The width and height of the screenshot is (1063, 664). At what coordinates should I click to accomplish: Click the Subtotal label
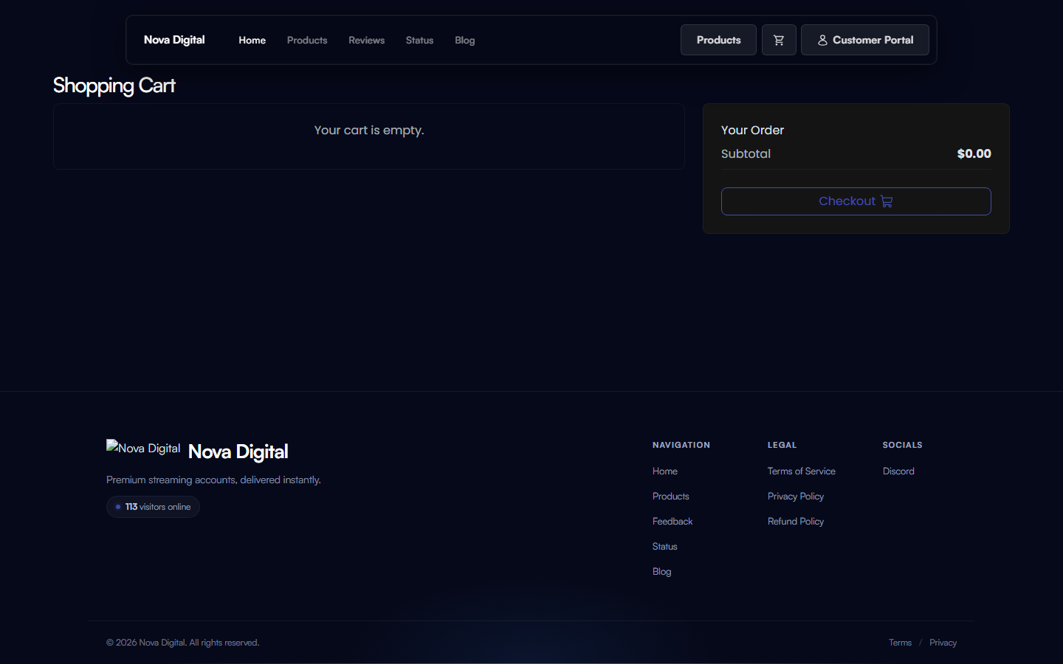pyautogui.click(x=746, y=153)
